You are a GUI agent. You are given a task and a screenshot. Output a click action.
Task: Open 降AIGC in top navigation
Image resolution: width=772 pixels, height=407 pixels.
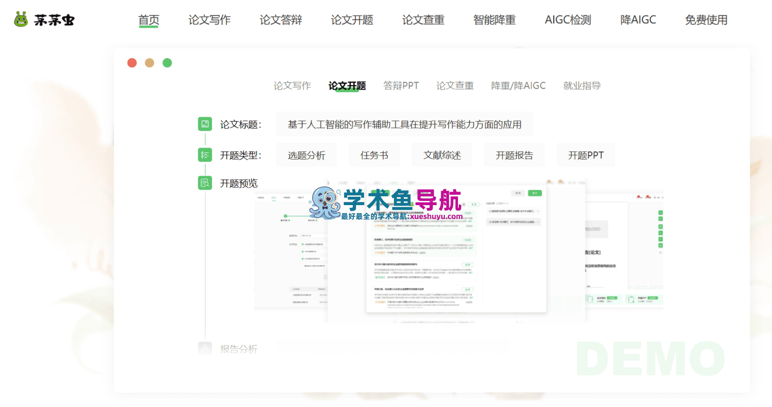coord(638,20)
